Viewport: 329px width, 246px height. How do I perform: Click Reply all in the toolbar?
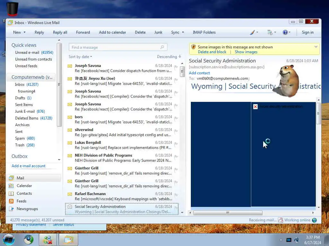click(x=60, y=32)
